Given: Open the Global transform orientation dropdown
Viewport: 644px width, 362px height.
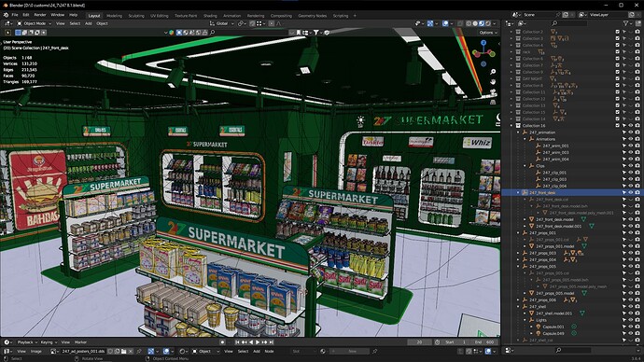Looking at the screenshot, I should (x=222, y=23).
